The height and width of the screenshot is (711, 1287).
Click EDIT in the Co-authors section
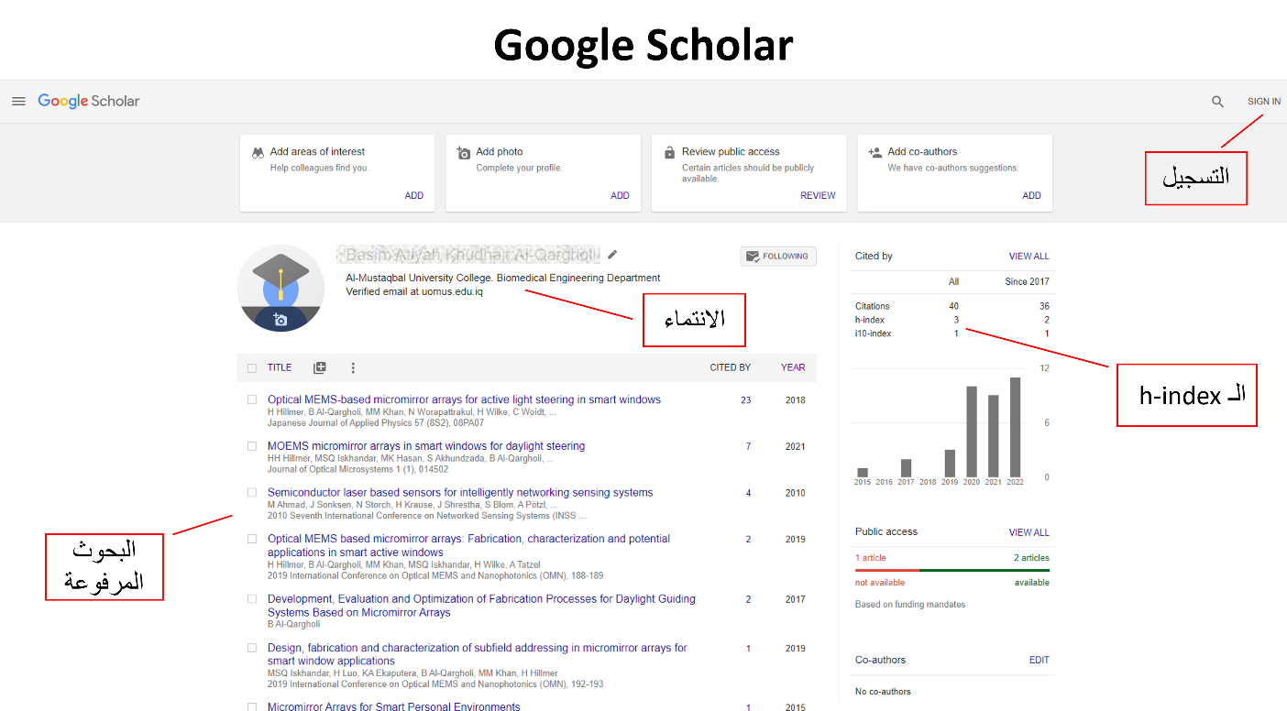click(x=1039, y=660)
